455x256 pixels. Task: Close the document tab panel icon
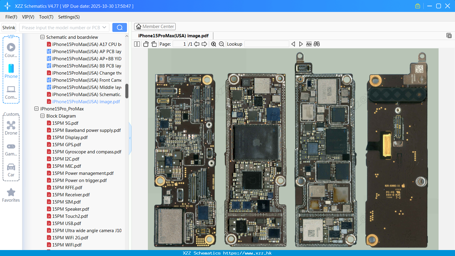[449, 36]
